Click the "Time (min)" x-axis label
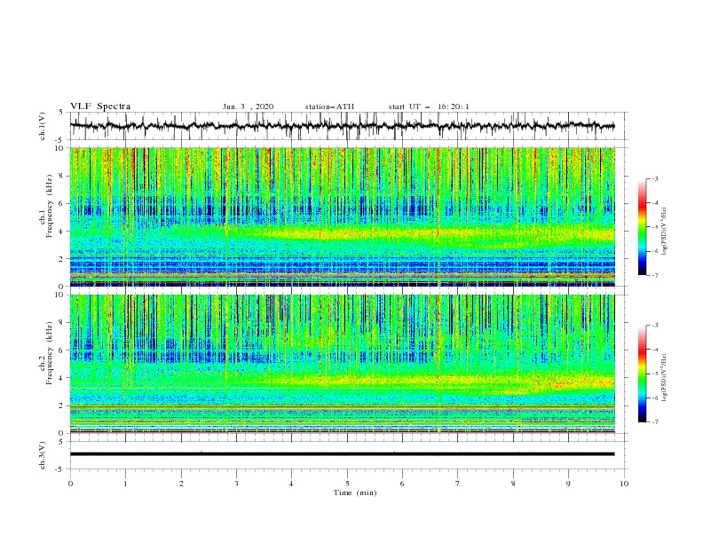 (355, 492)
